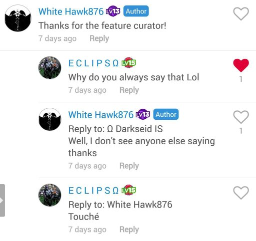Image resolution: width=256 pixels, height=241 pixels.
Task: Expand the side panel arrow handle at left edge
Action: point(2,200)
